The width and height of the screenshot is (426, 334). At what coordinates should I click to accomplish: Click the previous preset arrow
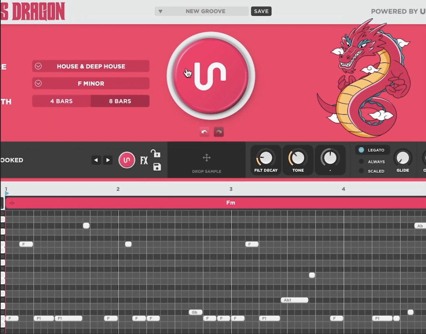(97, 160)
